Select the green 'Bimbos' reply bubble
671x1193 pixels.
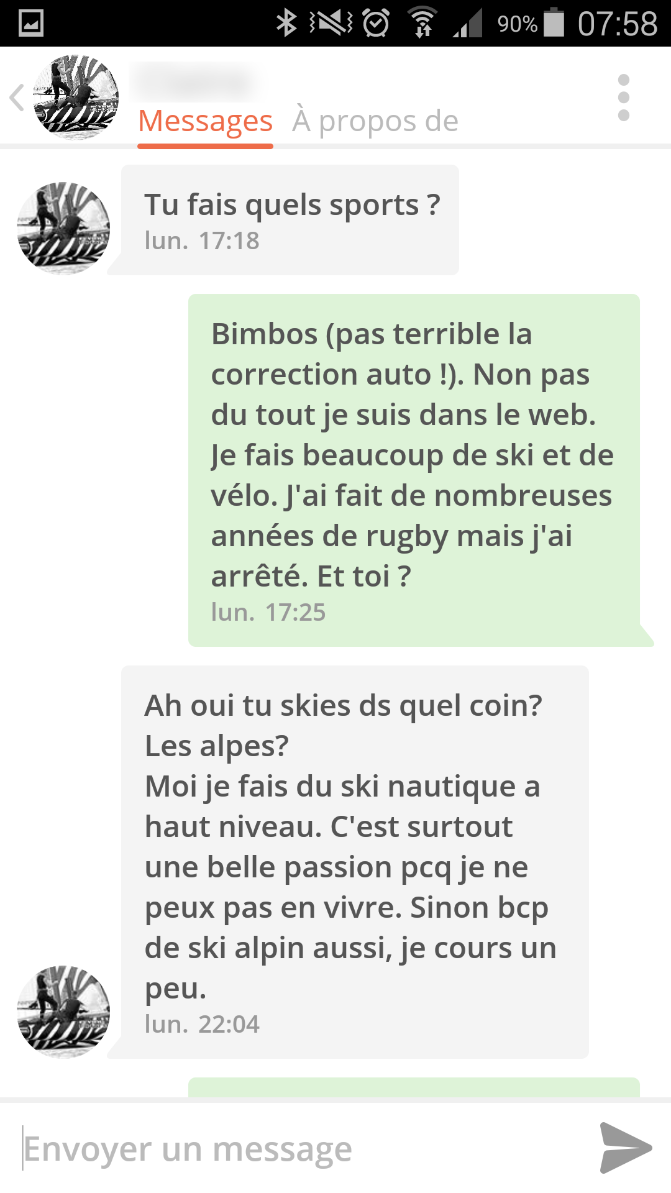(x=414, y=470)
